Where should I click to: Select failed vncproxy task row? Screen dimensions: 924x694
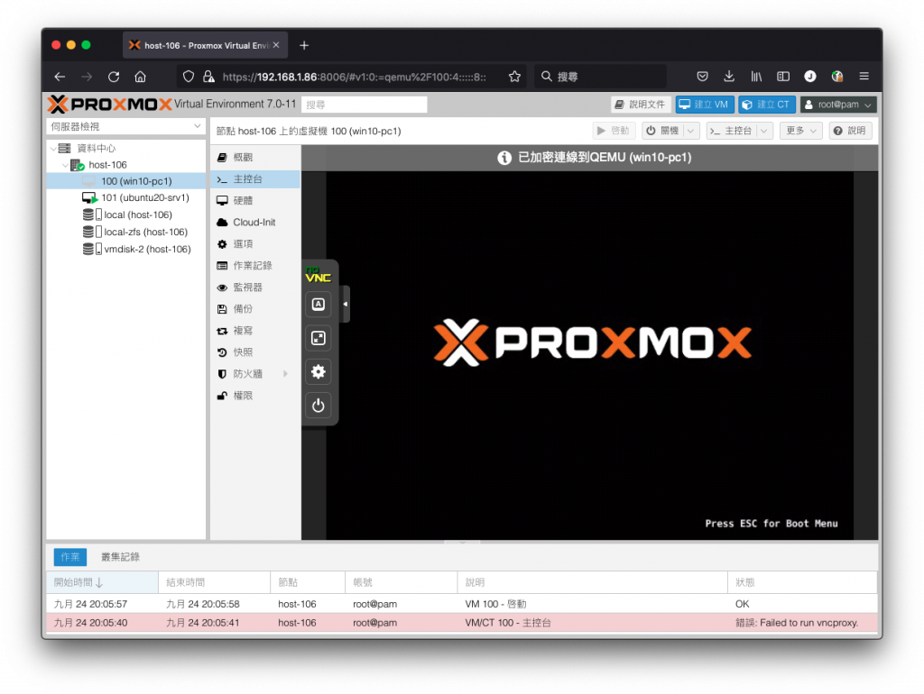(462, 623)
